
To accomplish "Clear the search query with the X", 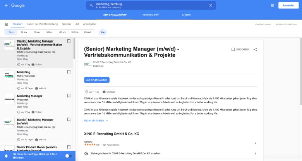I will 211,5.
